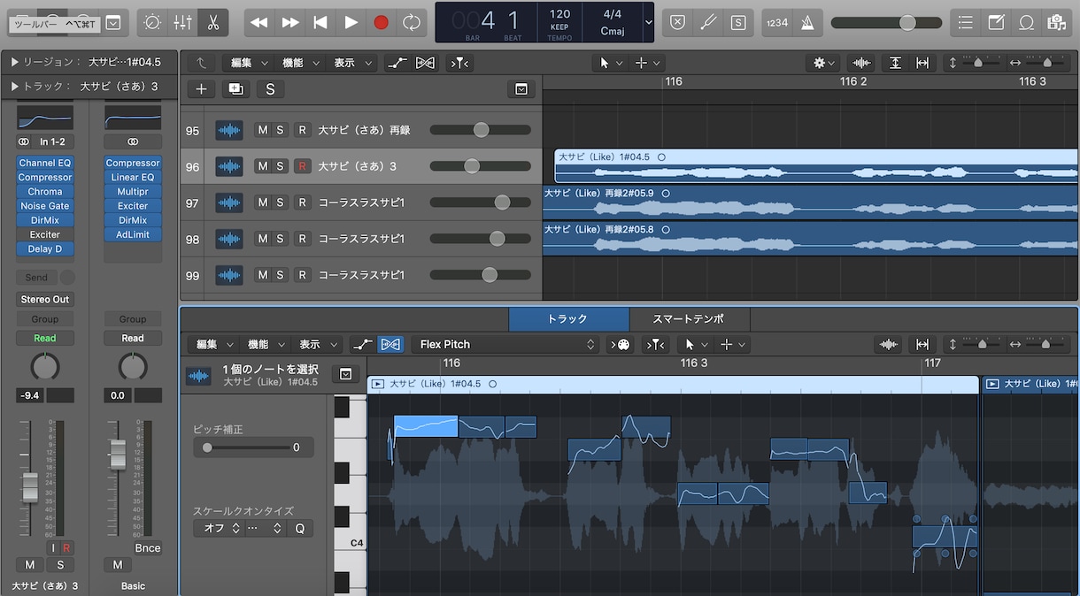Viewport: 1080px width, 596px height.
Task: Click the Bnce bounce button
Action: click(148, 548)
